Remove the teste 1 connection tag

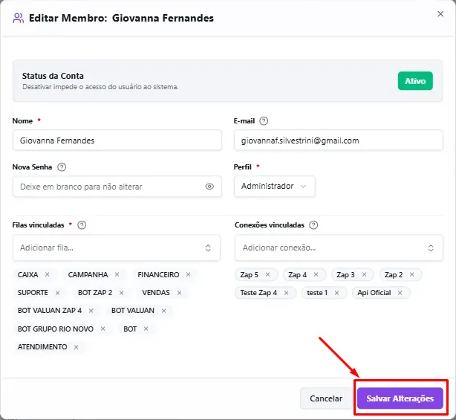click(x=336, y=293)
